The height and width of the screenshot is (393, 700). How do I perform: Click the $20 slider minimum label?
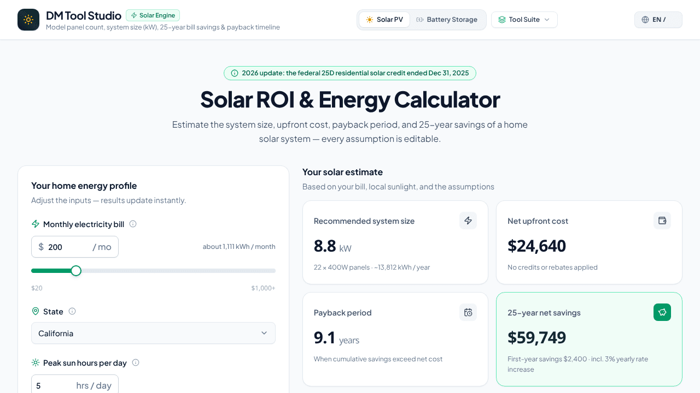click(x=37, y=288)
